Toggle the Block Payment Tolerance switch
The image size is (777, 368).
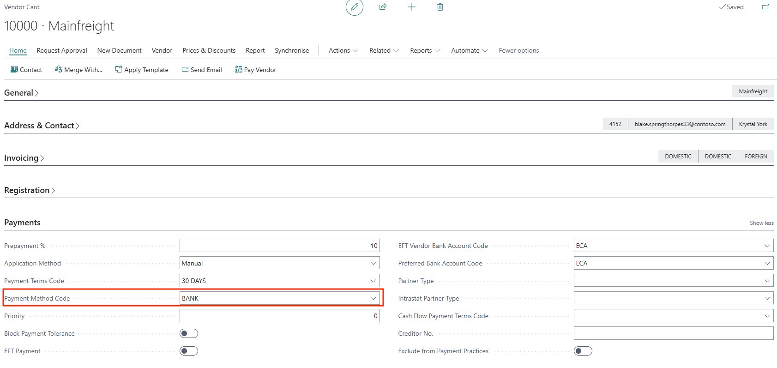(x=189, y=333)
